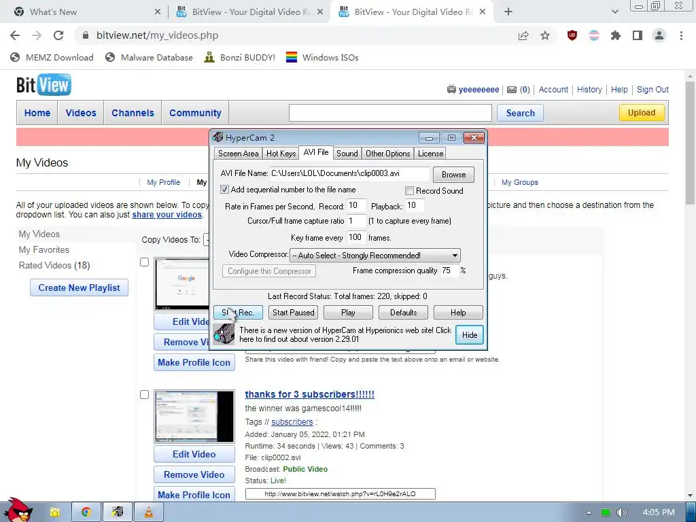Open the Community navigation item
The image size is (696, 522).
pos(195,113)
